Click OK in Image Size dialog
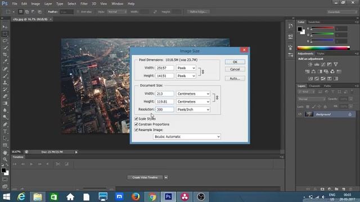360x202 pixels. tap(235, 62)
